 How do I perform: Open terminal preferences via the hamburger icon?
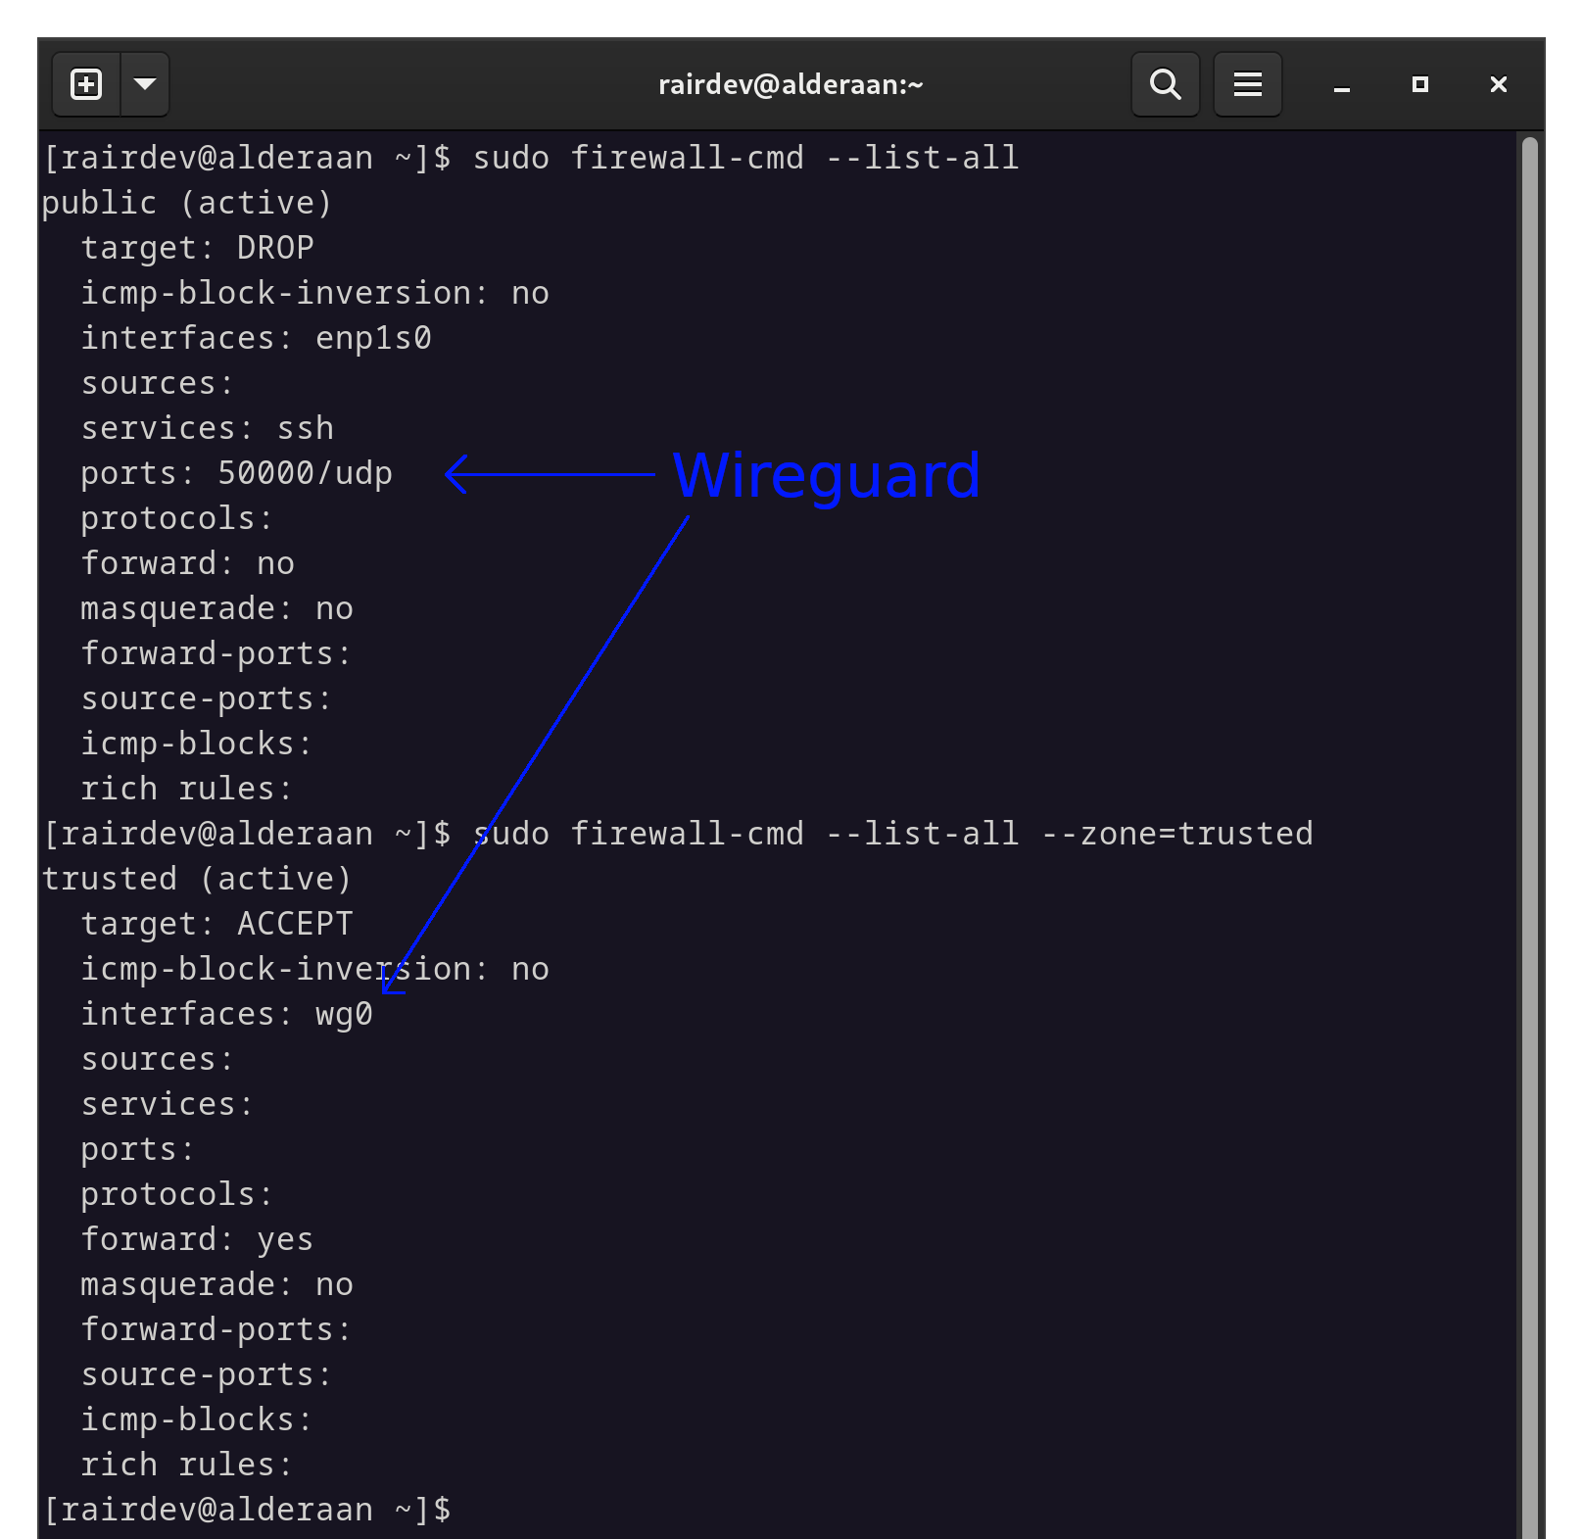coord(1247,84)
